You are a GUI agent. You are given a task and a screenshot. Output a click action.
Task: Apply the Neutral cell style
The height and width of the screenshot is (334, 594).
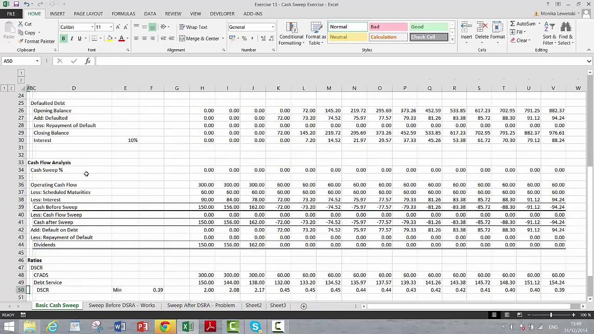(x=348, y=37)
